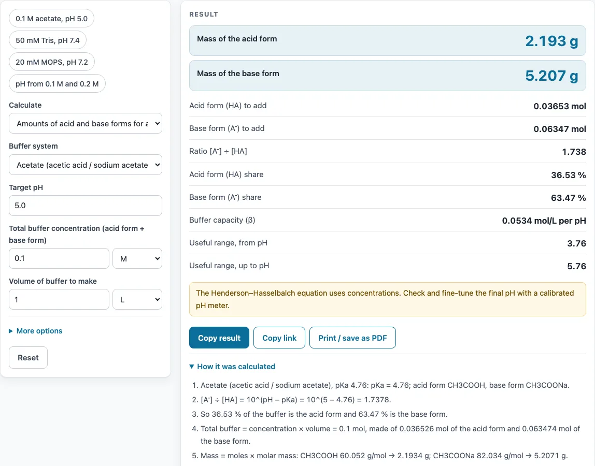Select the base form mass value 5.207 g
The height and width of the screenshot is (466, 595).
click(x=552, y=76)
